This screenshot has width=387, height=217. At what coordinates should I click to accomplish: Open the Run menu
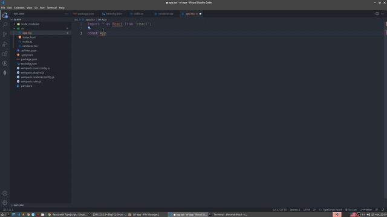tap(42, 8)
